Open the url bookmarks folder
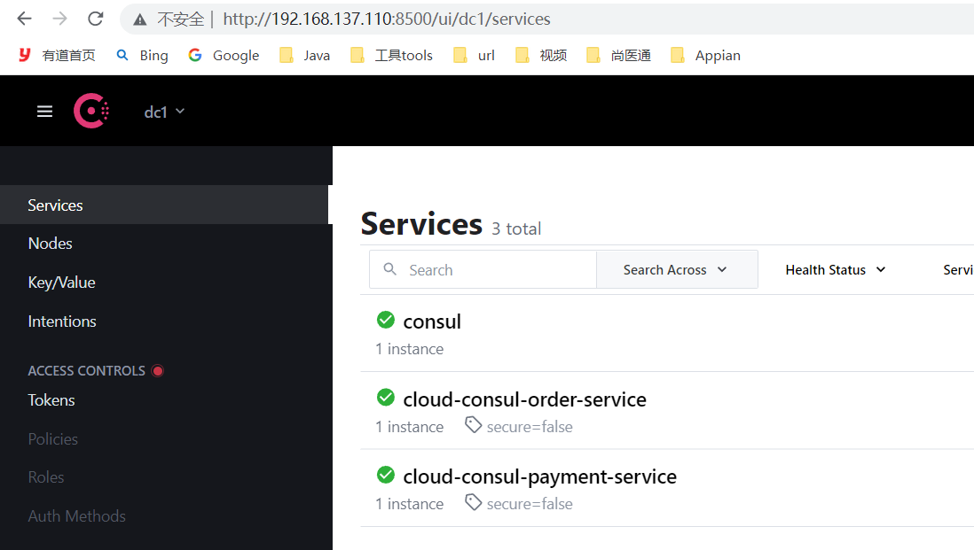The width and height of the screenshot is (974, 550). pos(474,55)
